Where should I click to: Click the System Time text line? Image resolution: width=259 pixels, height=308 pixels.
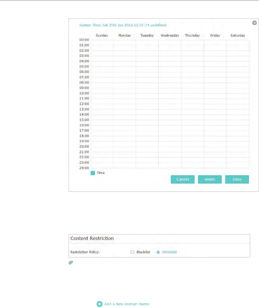click(x=123, y=25)
